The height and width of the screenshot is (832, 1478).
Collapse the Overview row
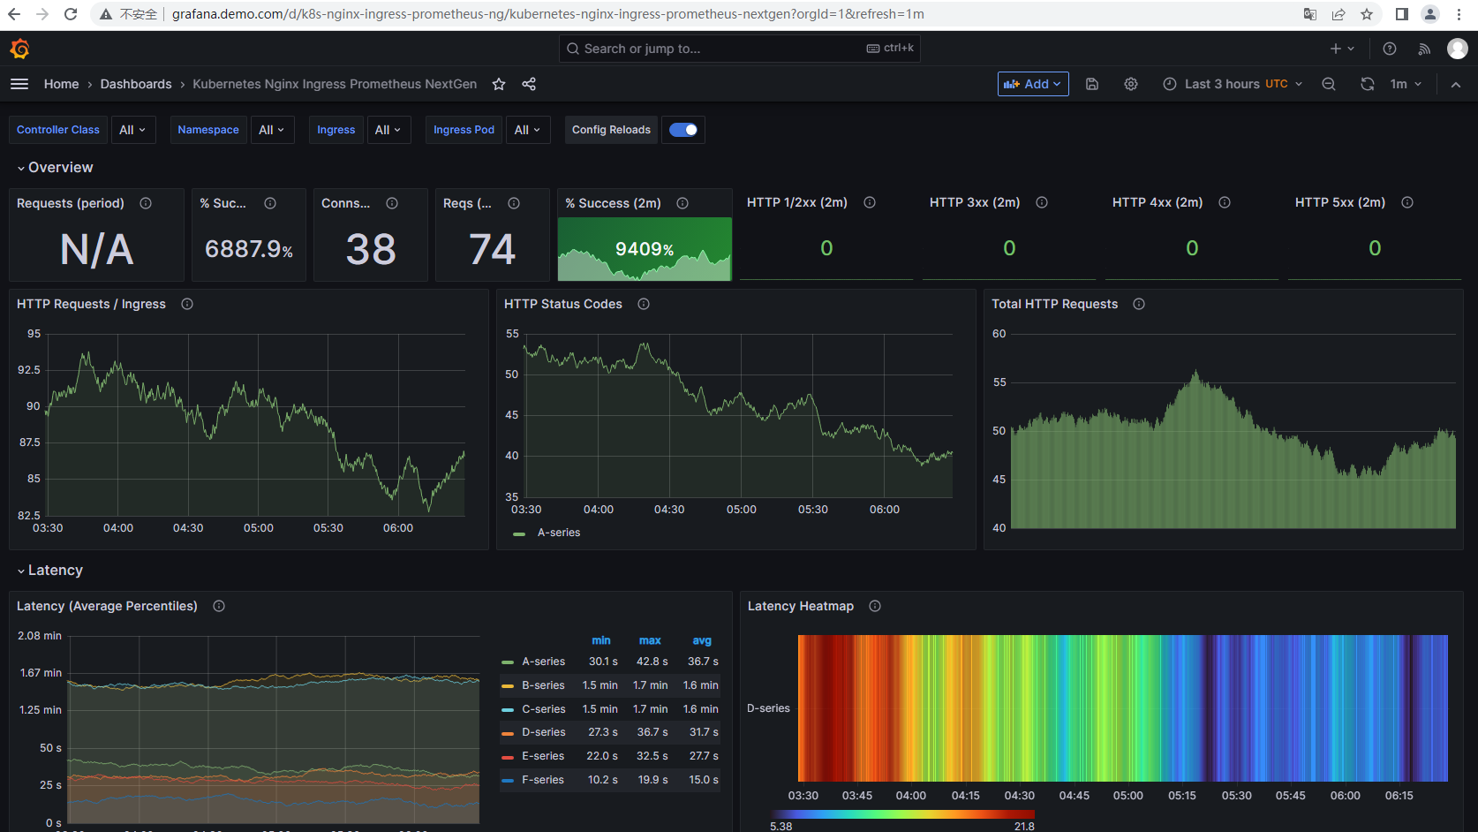pos(54,168)
